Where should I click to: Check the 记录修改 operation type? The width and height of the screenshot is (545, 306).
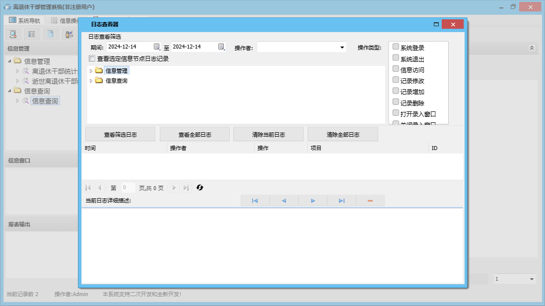coord(396,80)
